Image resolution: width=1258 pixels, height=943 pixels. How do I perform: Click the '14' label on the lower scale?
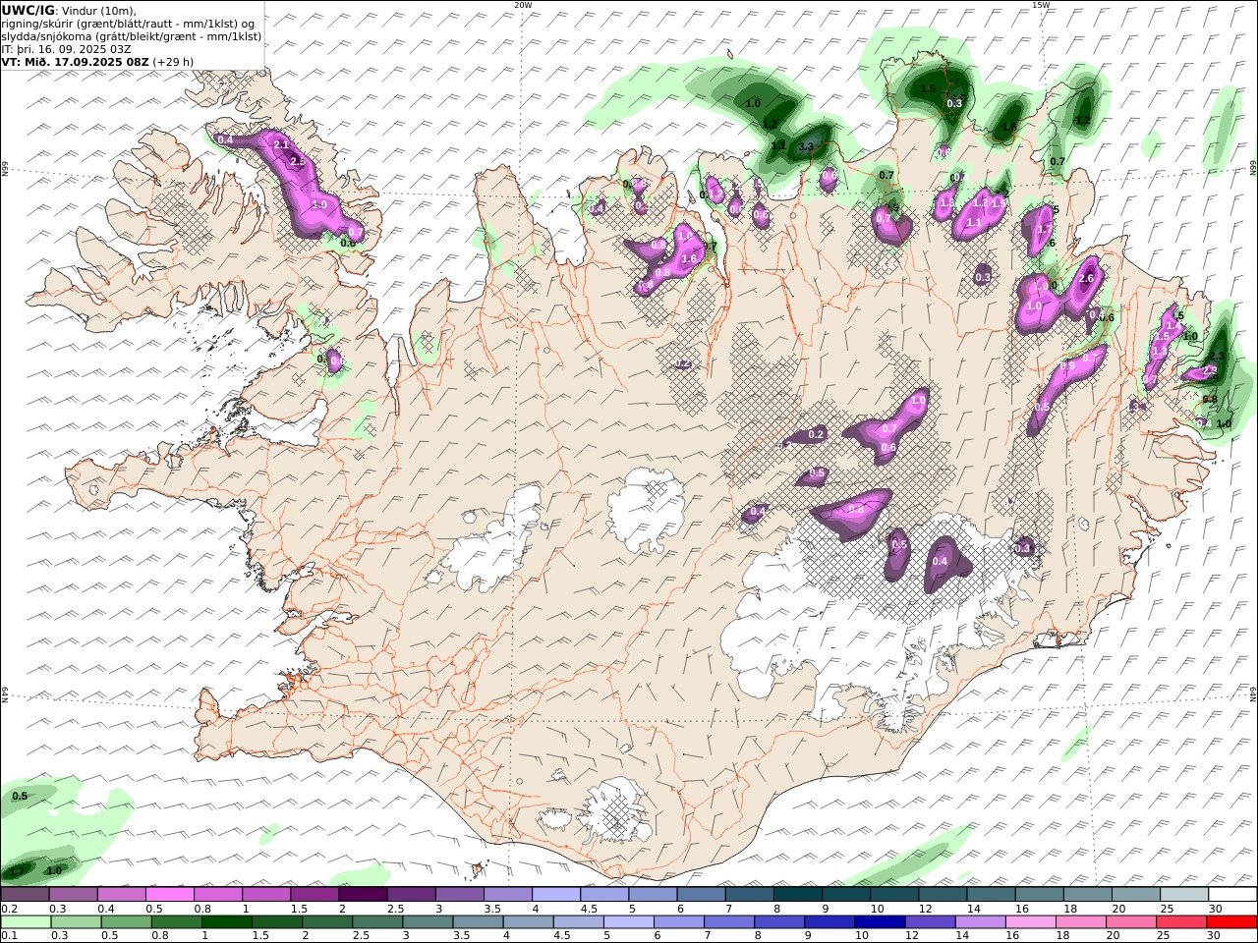pyautogui.click(x=963, y=936)
